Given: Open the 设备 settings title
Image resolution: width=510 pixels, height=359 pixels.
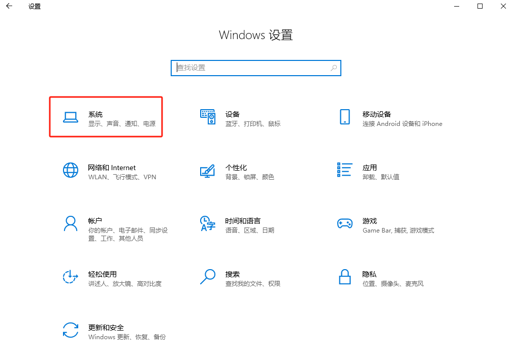Looking at the screenshot, I should pyautogui.click(x=233, y=114).
